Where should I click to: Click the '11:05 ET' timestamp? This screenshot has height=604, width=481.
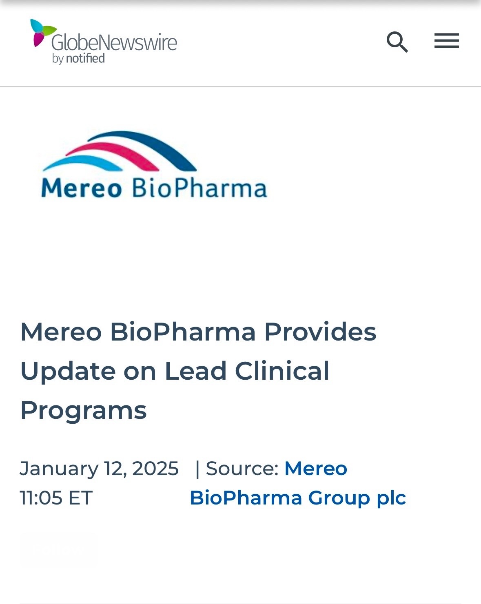pyautogui.click(x=56, y=498)
